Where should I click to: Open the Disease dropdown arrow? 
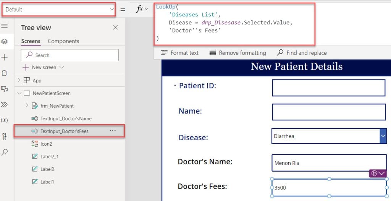pyautogui.click(x=383, y=136)
